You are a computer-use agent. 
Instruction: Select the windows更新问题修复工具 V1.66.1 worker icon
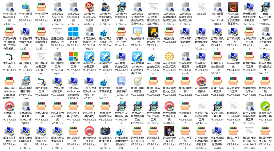[x=105, y=7]
